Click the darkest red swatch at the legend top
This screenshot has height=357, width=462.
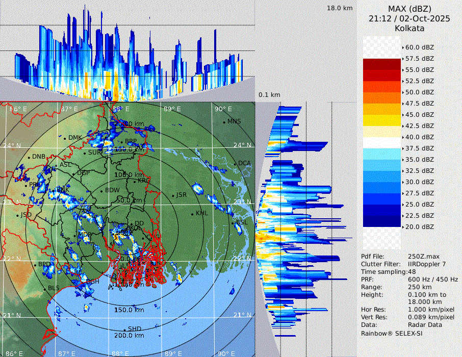381,64
